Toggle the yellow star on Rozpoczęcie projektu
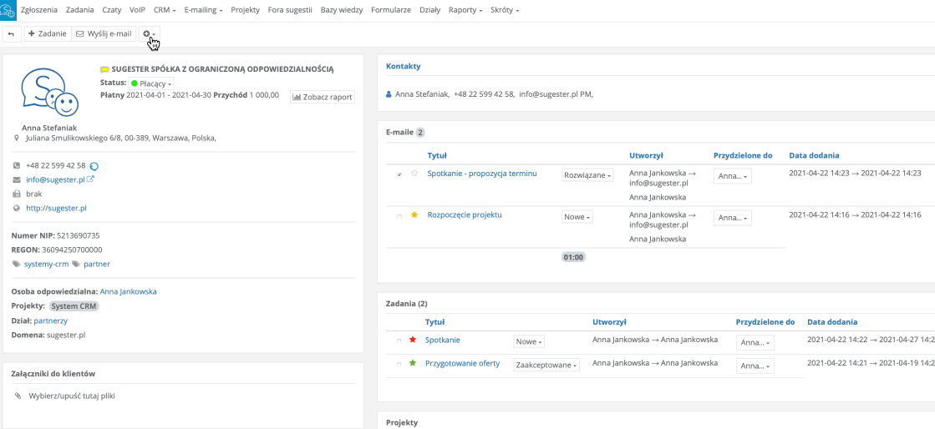Image resolution: width=935 pixels, height=429 pixels. click(414, 215)
